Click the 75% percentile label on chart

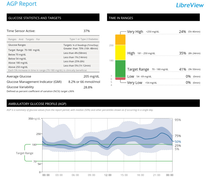click(x=178, y=136)
